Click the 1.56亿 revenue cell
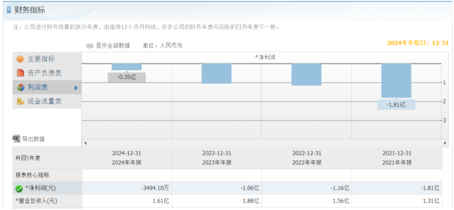Viewport: 454px width, 210px height. [x=307, y=201]
